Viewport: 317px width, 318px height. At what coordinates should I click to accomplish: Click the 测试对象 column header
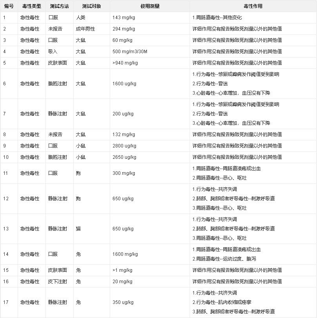pyautogui.click(x=91, y=6)
